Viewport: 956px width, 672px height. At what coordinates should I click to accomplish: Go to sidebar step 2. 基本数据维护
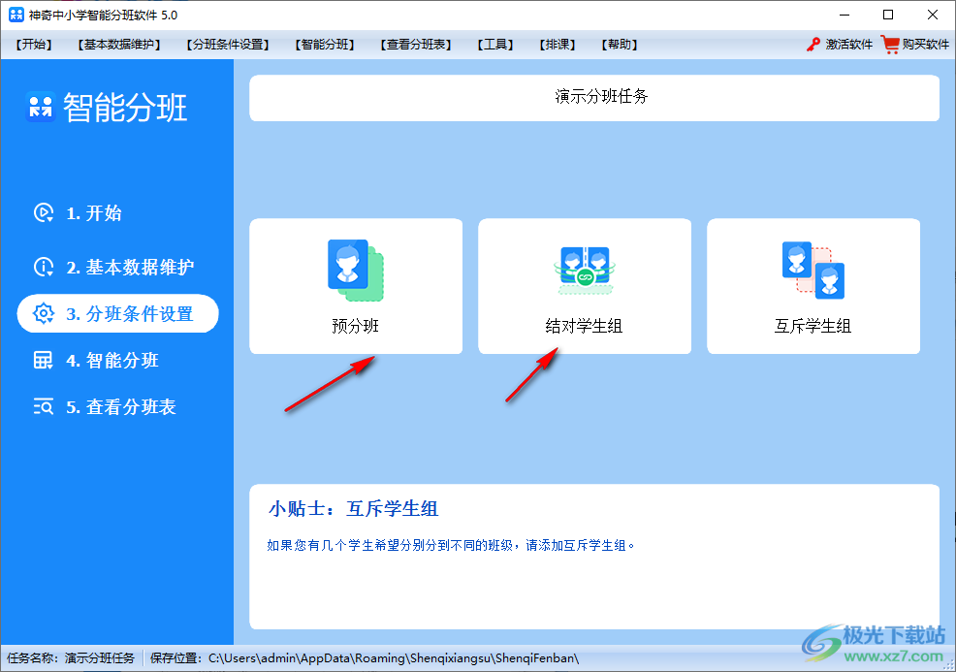[130, 267]
